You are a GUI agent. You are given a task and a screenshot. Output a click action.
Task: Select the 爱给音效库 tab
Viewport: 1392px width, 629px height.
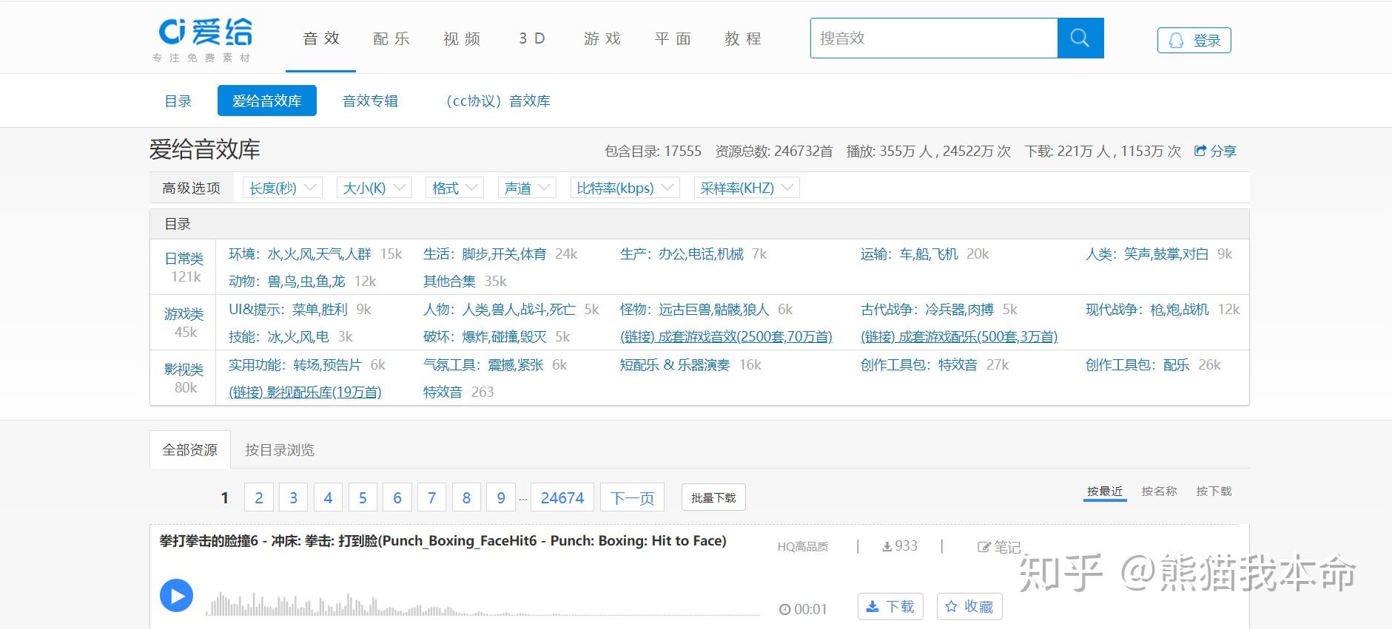click(267, 101)
